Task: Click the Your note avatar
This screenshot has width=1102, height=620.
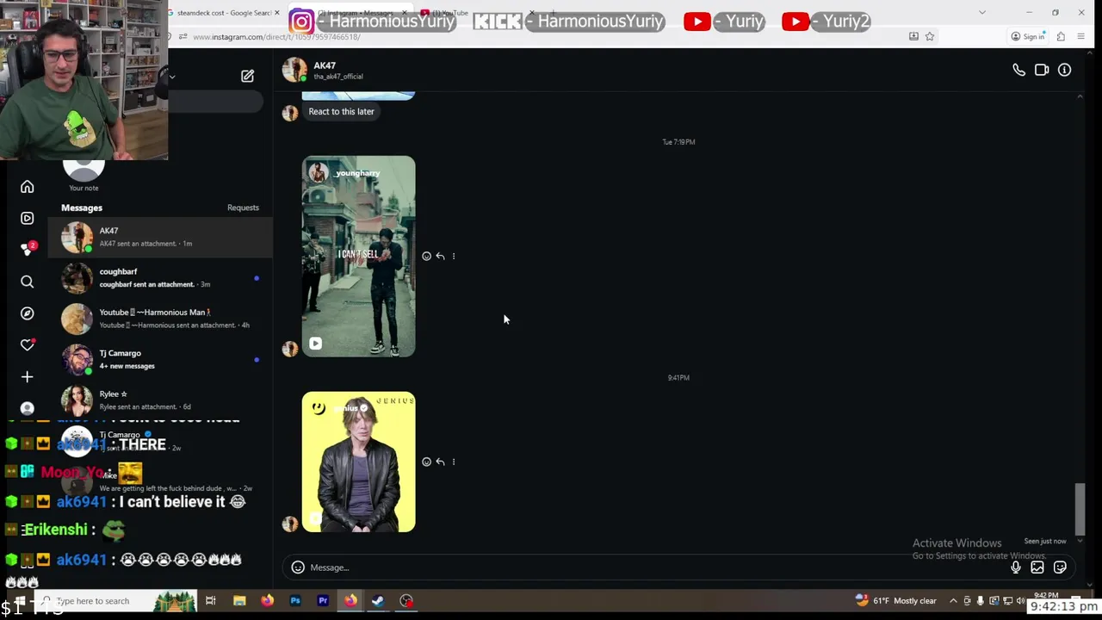Action: [84, 171]
